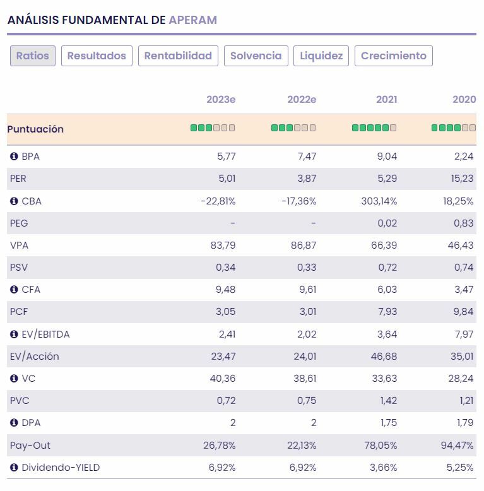Go to the Liquidez tab
Image resolution: width=484 pixels, height=491 pixels.
click(321, 56)
